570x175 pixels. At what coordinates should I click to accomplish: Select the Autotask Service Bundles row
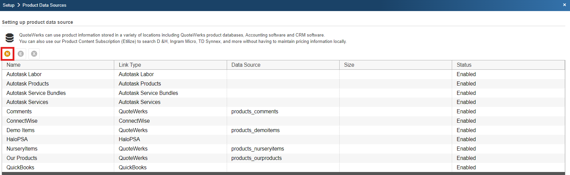click(x=36, y=93)
